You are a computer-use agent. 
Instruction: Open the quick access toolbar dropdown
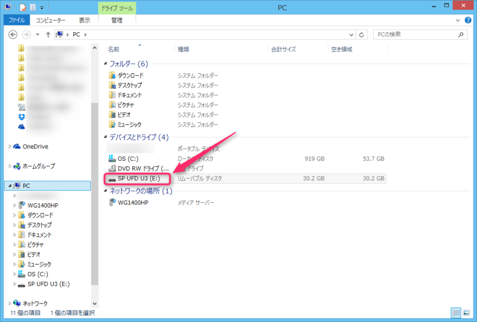[42, 8]
